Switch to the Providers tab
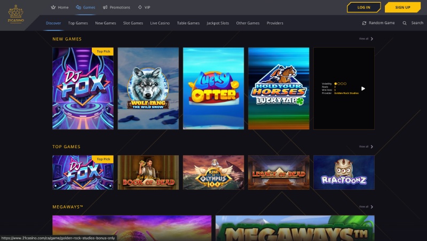Viewport: 427px width, 241px height. tap(275, 23)
